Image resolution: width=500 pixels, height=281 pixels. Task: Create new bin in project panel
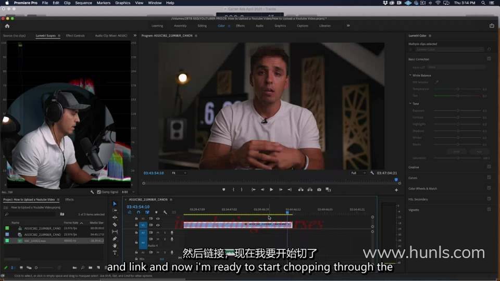pyautogui.click(x=90, y=267)
